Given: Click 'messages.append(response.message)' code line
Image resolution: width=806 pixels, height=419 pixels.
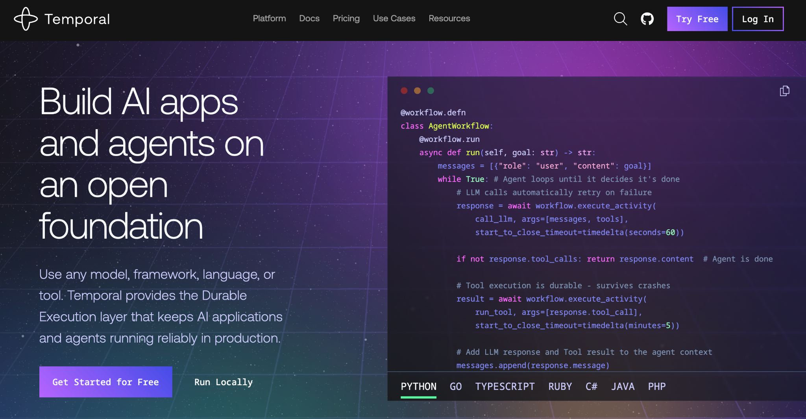Looking at the screenshot, I should 533,365.
